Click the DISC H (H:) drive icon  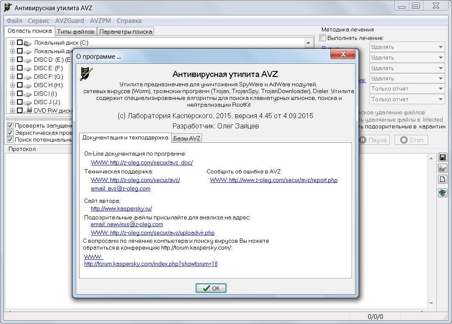click(28, 86)
